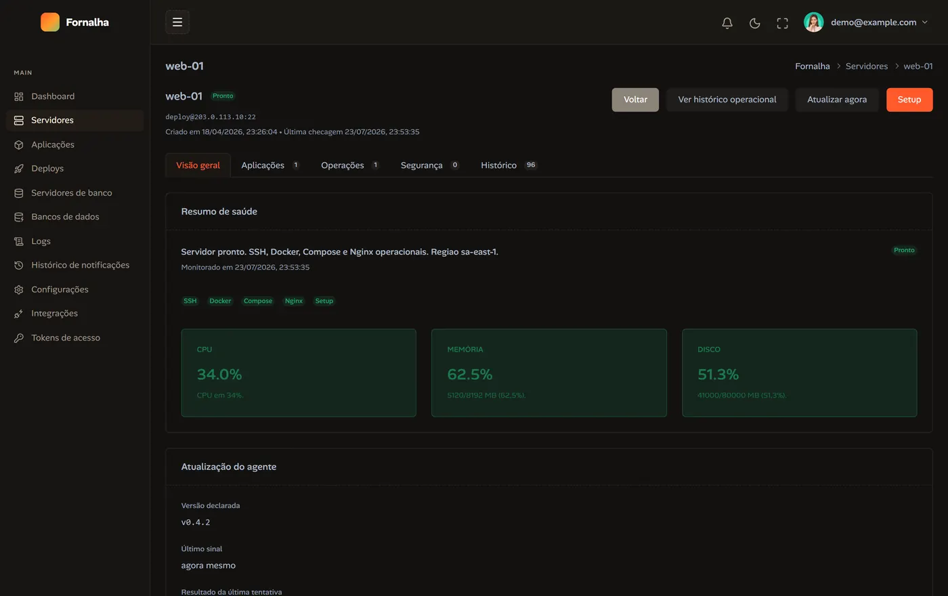Click the Tokens de acesso key icon
Screen dimensions: 948x596
click(x=19, y=338)
